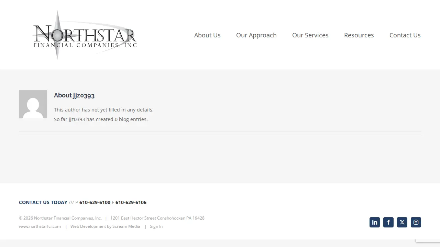Click the fax number 610-629-6106
The width and height of the screenshot is (440, 247).
pyautogui.click(x=131, y=202)
